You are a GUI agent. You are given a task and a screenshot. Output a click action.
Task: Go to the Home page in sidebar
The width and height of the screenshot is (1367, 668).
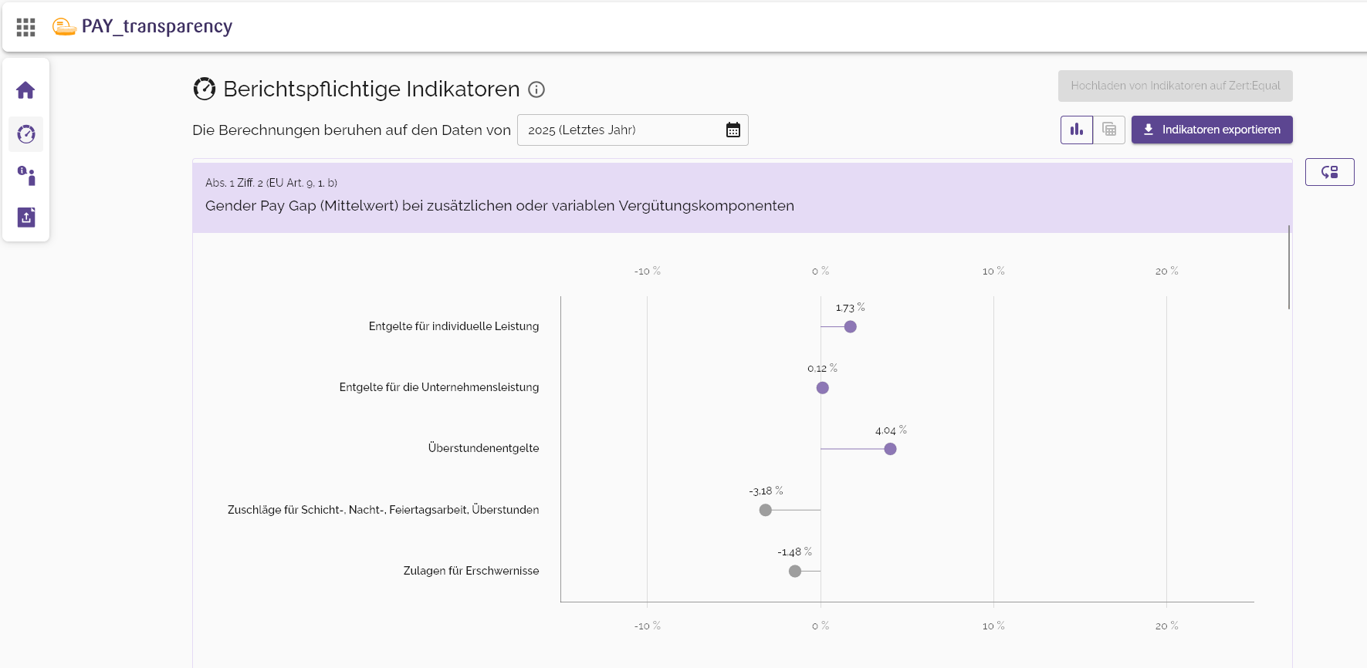pos(25,90)
